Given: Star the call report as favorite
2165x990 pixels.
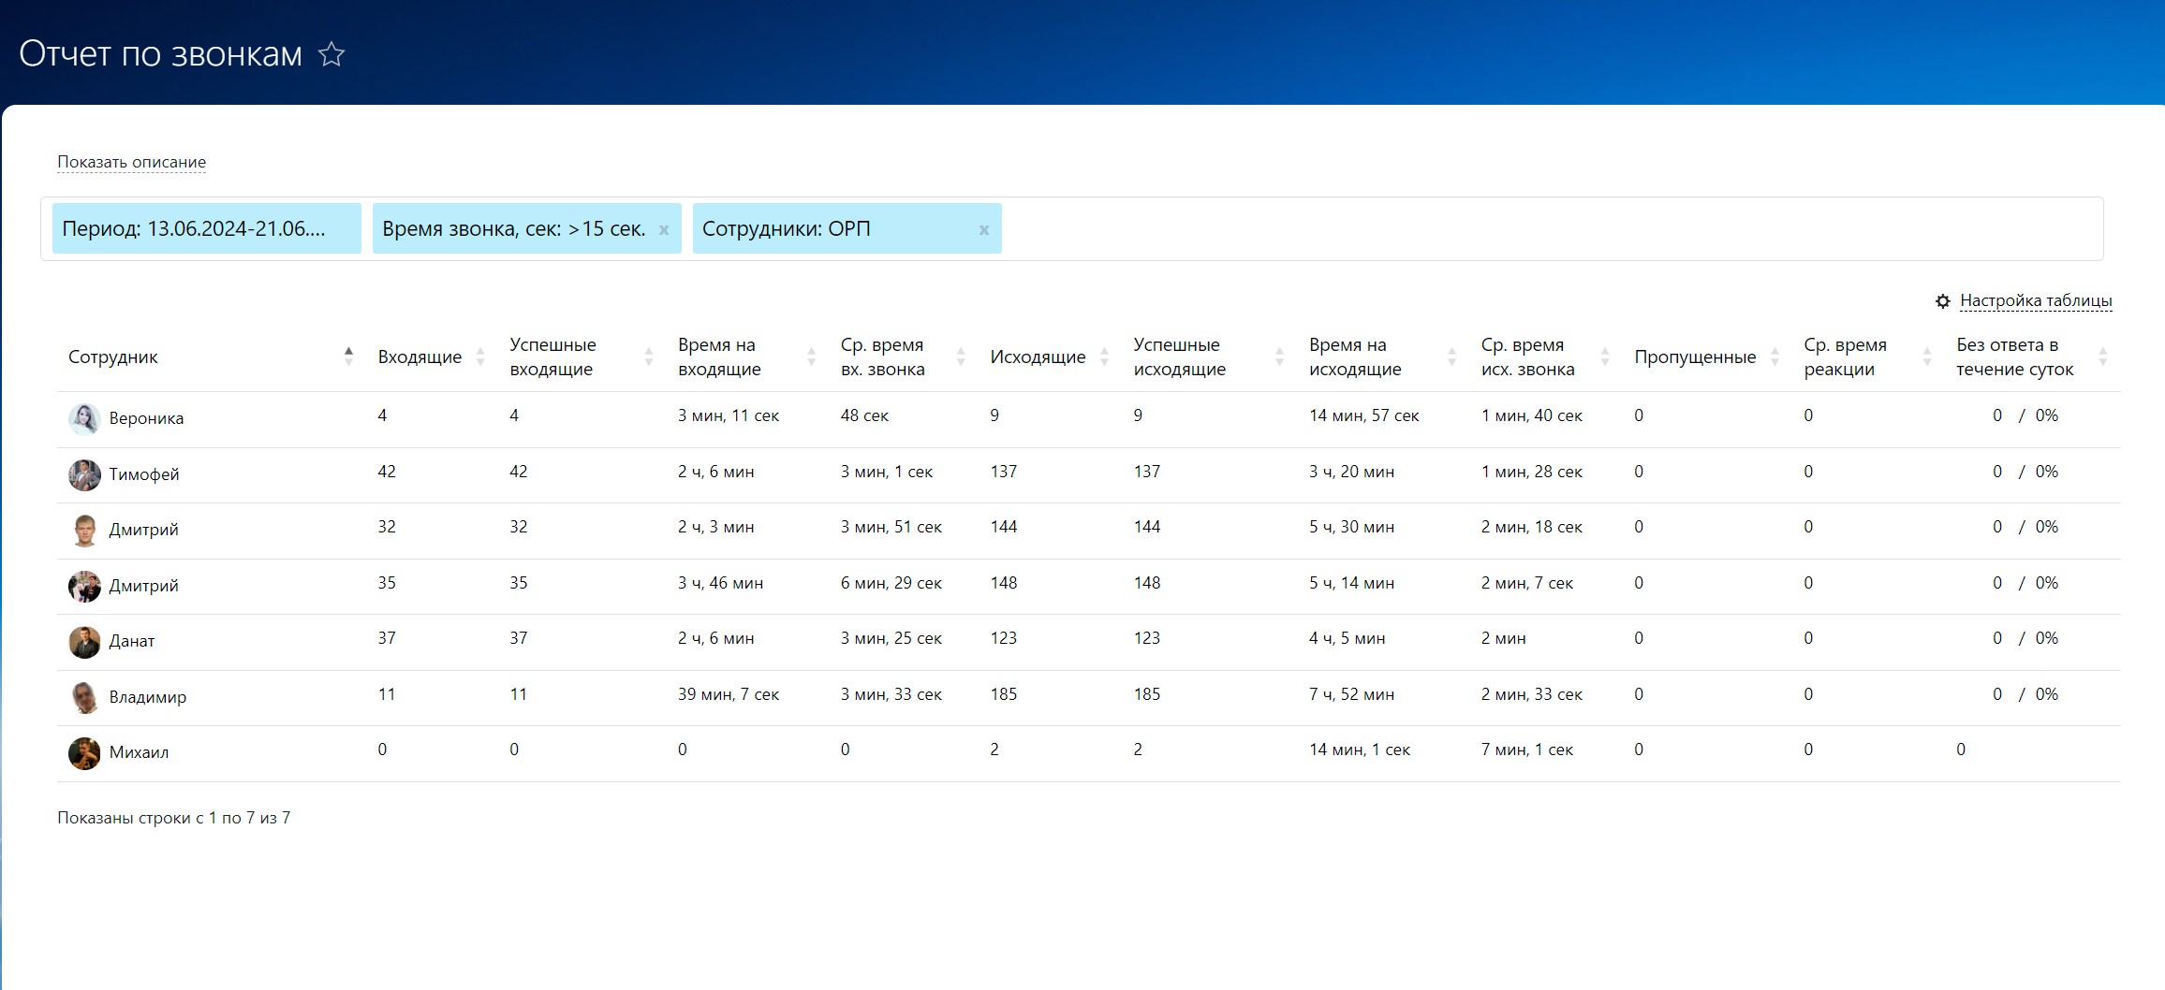Looking at the screenshot, I should click(x=331, y=54).
